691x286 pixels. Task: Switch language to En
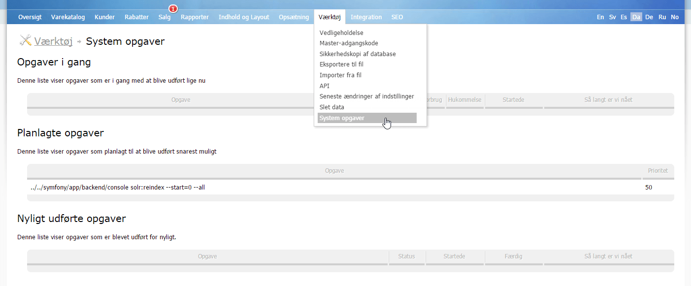click(600, 17)
